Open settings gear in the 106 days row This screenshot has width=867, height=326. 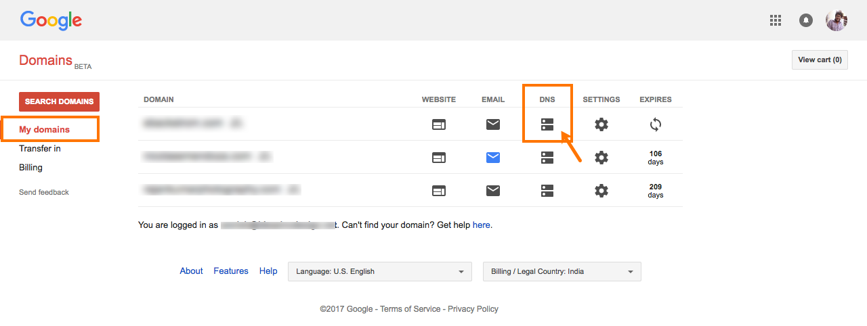pyautogui.click(x=601, y=158)
